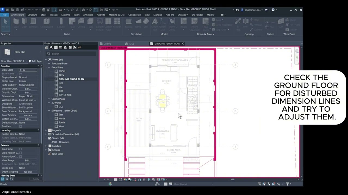Switch to the {3D} view tab
The height and width of the screenshot is (195, 348).
131,44
